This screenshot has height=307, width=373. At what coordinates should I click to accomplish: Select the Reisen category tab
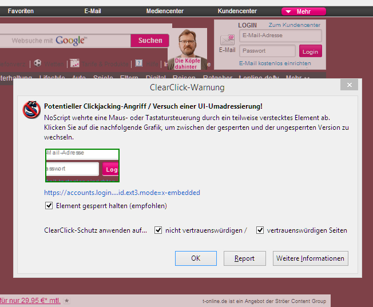tap(184, 78)
